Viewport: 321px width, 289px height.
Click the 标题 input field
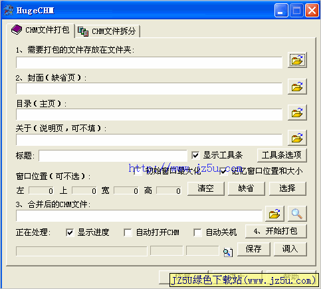[113, 156]
